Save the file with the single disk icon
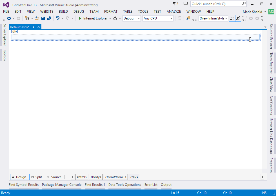Screen dimensions: 276x196 (x=43, y=18)
